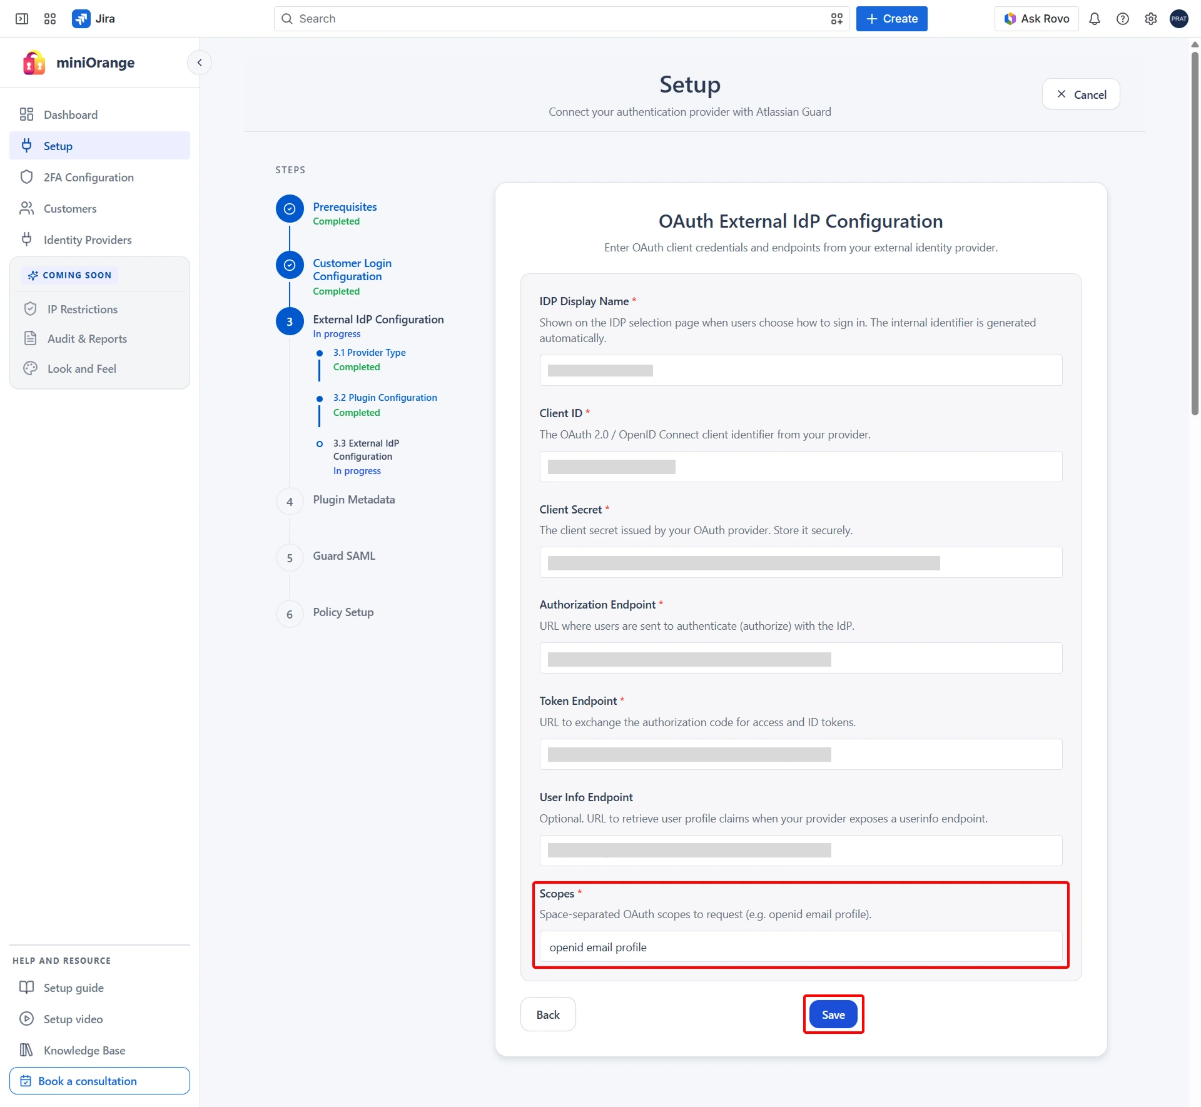
Task: Open Setup video link
Action: (99, 1019)
